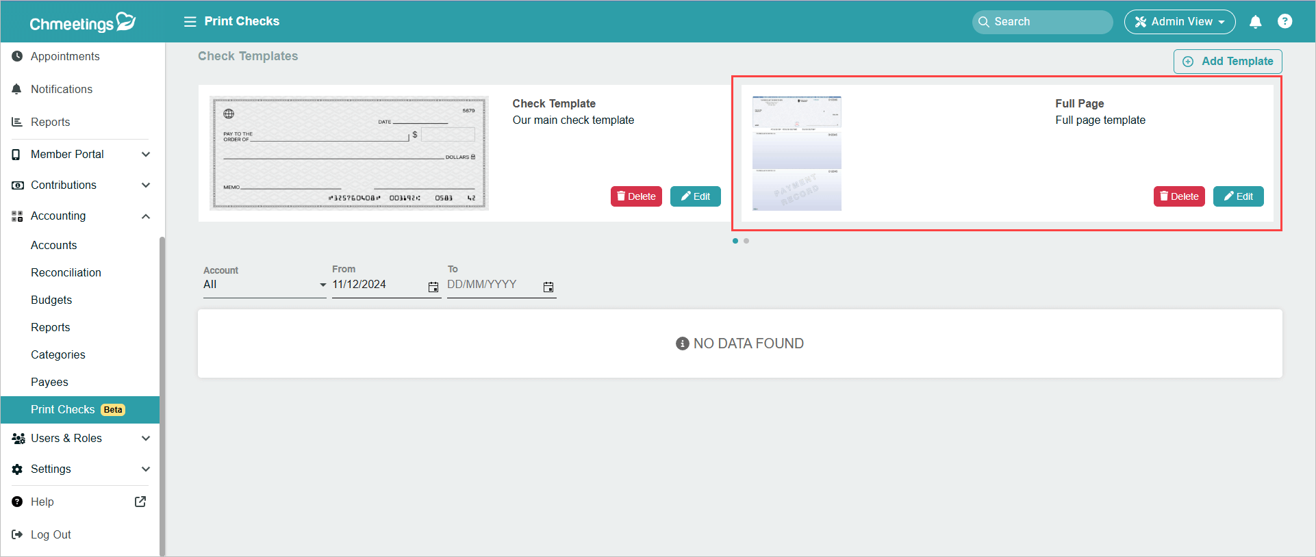Screen dimensions: 1316x557
Task: Click the Chmeetings logo
Action: [x=82, y=23]
